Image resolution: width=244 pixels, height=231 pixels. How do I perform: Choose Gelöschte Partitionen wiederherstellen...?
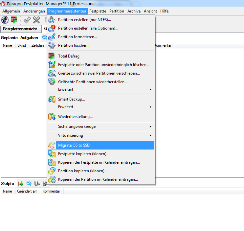[101, 82]
